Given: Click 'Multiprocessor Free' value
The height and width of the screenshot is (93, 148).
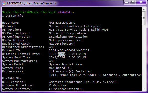Looking at the screenshot, I should (66, 40).
